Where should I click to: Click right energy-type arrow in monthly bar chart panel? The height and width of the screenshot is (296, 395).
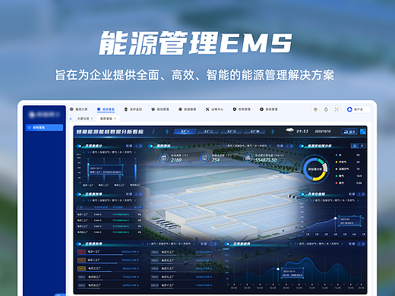click(x=135, y=153)
